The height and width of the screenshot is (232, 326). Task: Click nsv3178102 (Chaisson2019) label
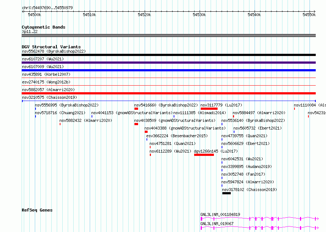[249, 190]
